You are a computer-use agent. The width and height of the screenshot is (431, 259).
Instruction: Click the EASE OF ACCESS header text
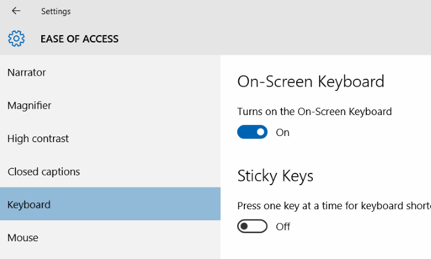[79, 39]
